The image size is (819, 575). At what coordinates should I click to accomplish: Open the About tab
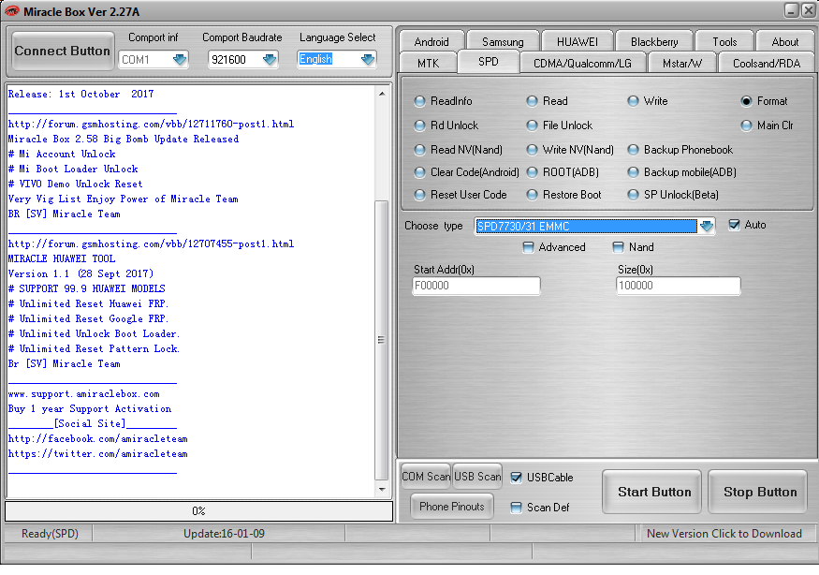(785, 42)
